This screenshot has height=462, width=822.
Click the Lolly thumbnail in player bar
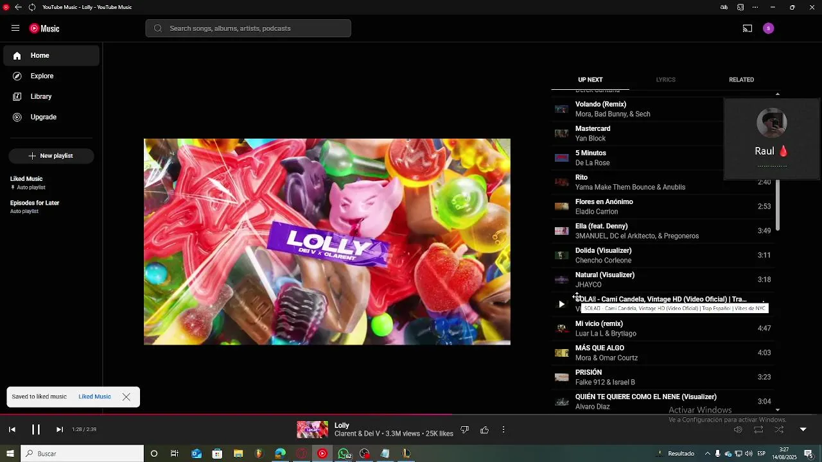coord(312,429)
